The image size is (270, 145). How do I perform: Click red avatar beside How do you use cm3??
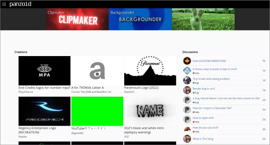187,129
